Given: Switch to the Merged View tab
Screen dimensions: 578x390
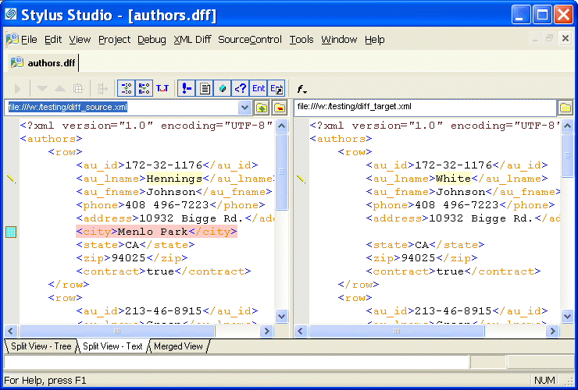Looking at the screenshot, I should click(178, 346).
